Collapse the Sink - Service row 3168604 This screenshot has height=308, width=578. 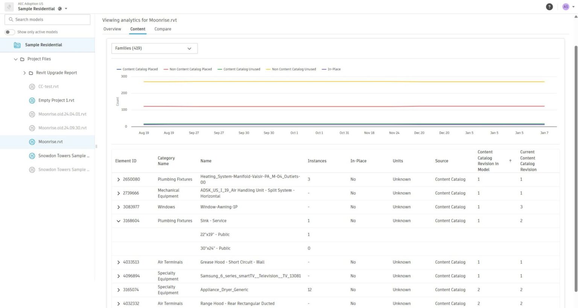click(x=119, y=221)
